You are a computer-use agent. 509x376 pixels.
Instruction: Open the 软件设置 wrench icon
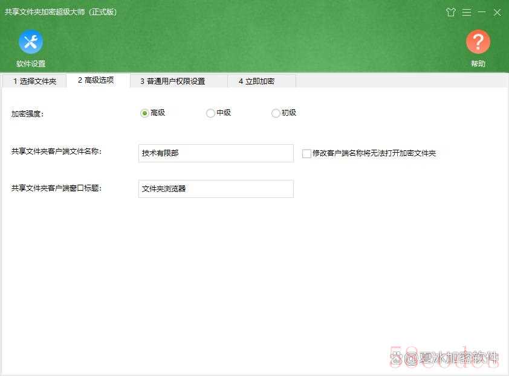tap(30, 42)
